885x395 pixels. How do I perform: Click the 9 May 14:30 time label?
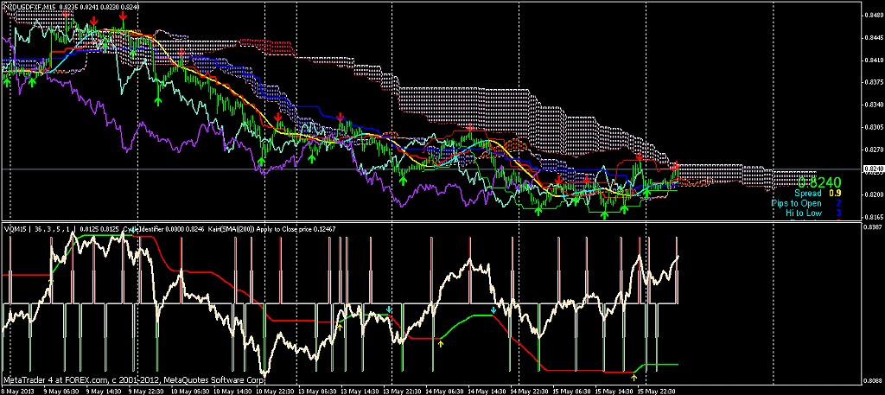click(104, 391)
